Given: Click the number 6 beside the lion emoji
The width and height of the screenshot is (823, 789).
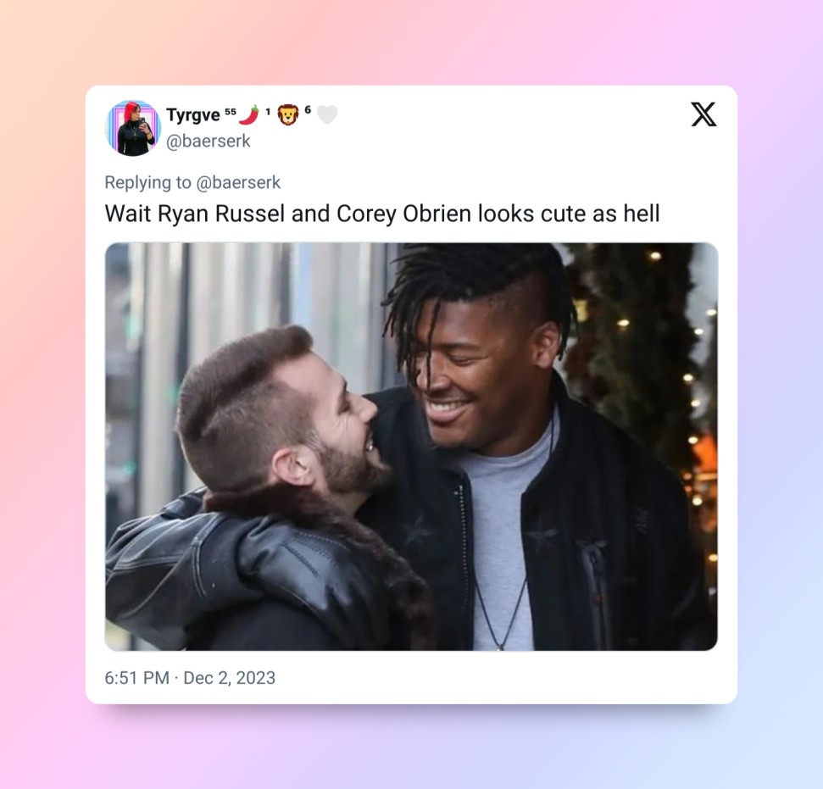Looking at the screenshot, I should pos(308,109).
